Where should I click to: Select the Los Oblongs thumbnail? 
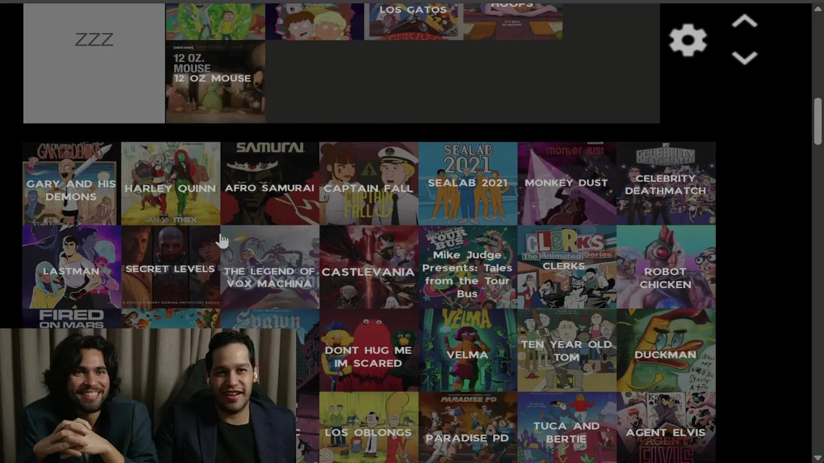pos(369,428)
